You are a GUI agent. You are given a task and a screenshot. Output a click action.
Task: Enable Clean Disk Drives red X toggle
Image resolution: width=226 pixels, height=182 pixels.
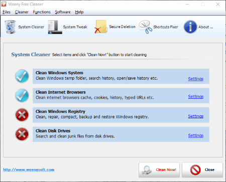22,134
